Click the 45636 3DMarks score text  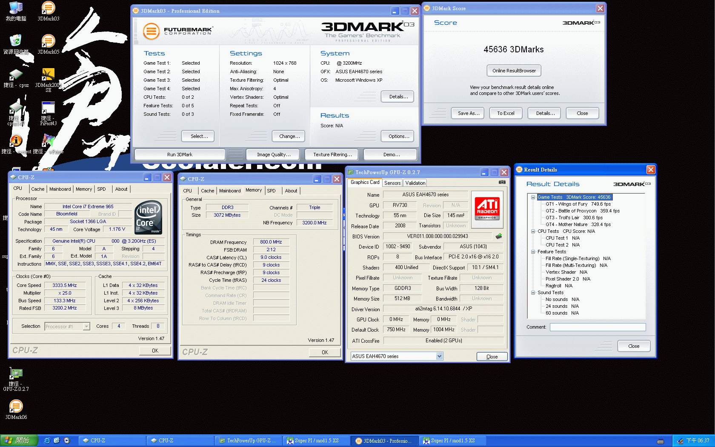click(x=514, y=49)
